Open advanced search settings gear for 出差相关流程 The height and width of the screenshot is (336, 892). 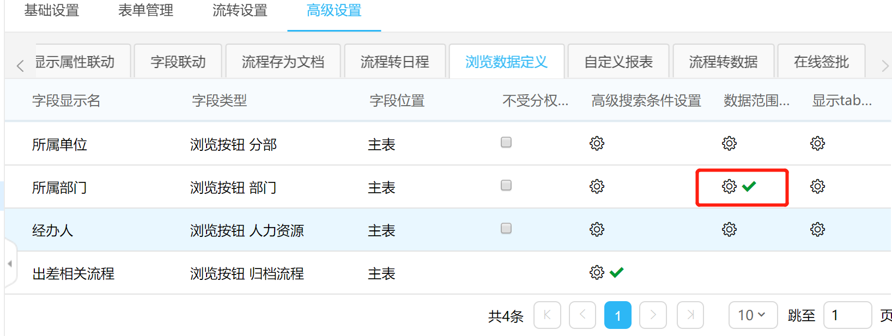click(x=597, y=272)
